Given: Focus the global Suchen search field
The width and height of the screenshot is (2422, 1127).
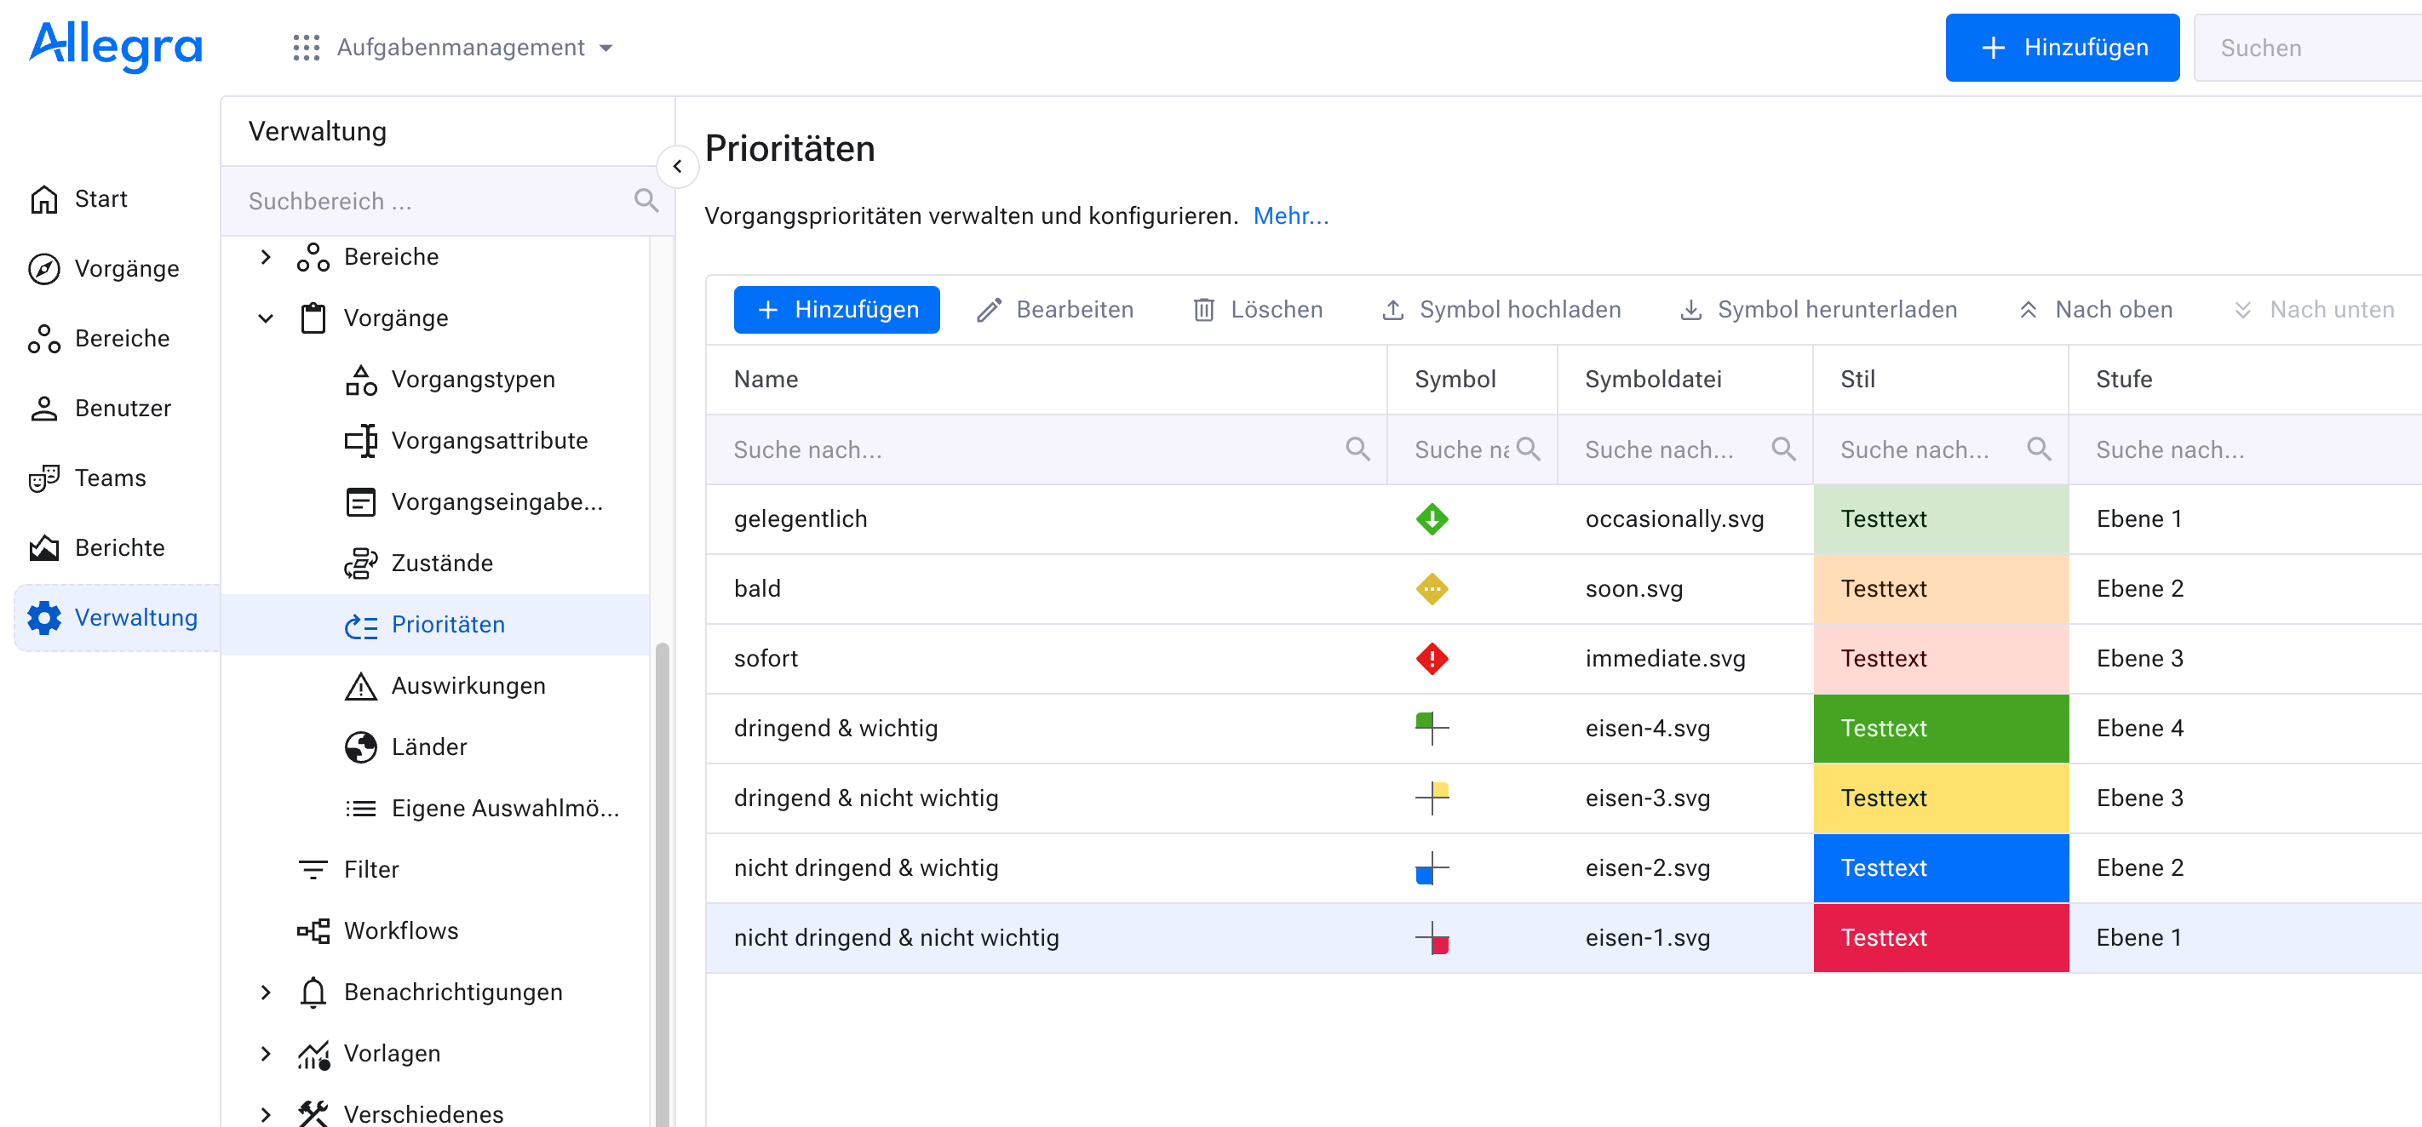Looking at the screenshot, I should point(2308,48).
